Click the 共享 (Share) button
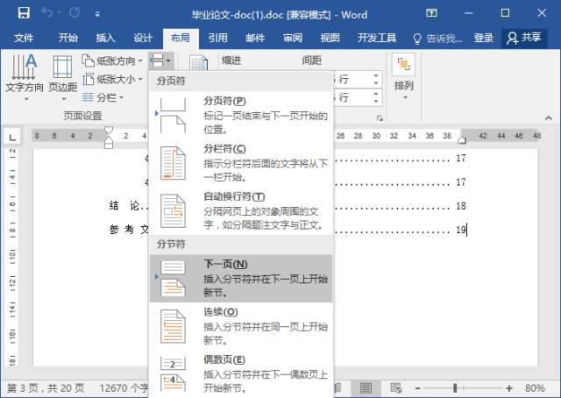Image resolution: width=561 pixels, height=398 pixels. coord(524,38)
